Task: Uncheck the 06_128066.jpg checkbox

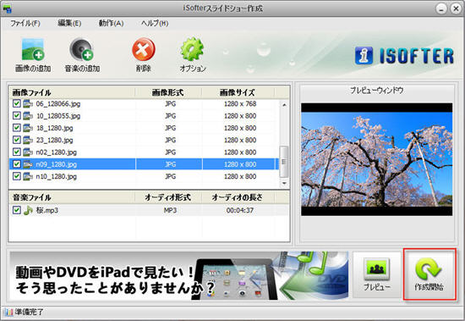Action: tap(17, 103)
